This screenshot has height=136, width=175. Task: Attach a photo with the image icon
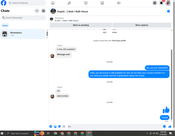click(x=55, y=127)
